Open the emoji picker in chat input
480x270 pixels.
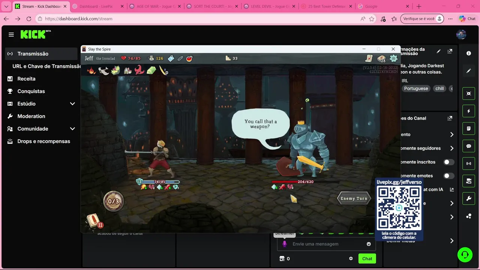369,244
